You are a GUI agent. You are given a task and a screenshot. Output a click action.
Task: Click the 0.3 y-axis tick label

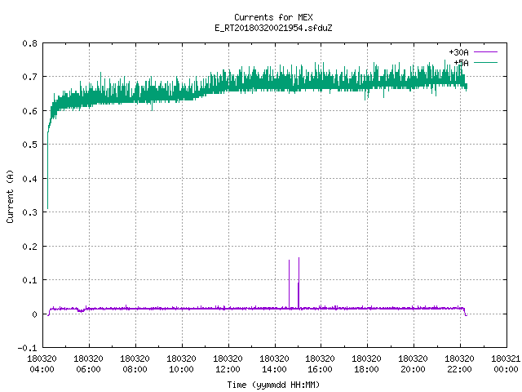(x=29, y=212)
